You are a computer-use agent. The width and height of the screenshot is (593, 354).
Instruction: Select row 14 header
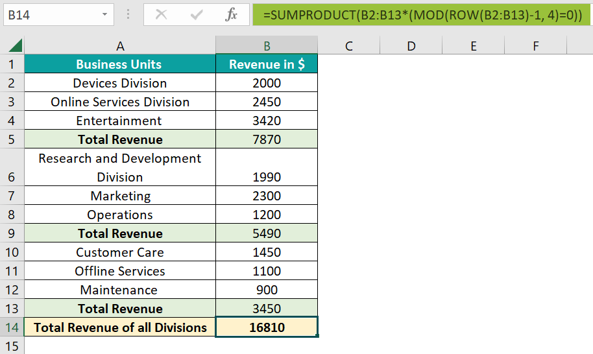[12, 327]
